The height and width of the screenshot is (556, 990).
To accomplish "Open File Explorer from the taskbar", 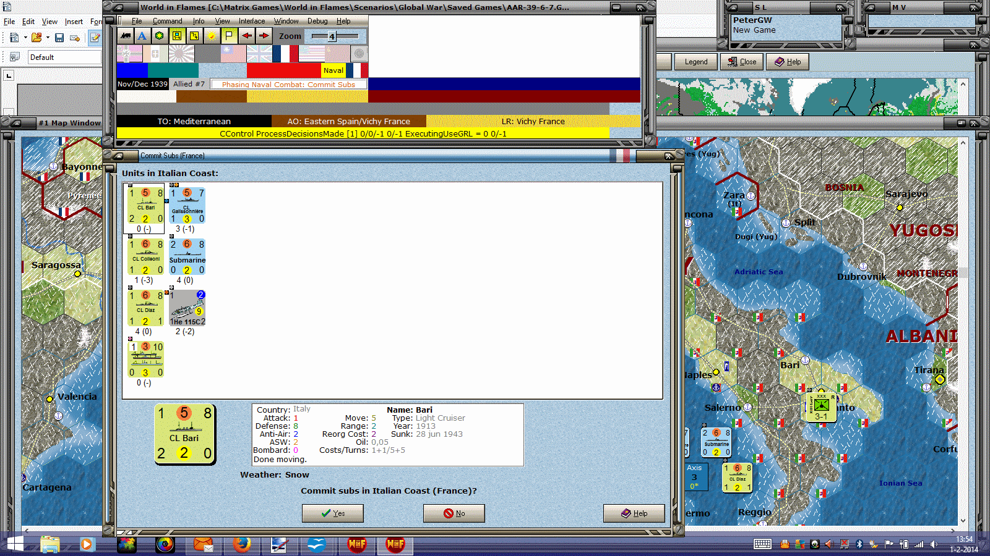I will 50,544.
